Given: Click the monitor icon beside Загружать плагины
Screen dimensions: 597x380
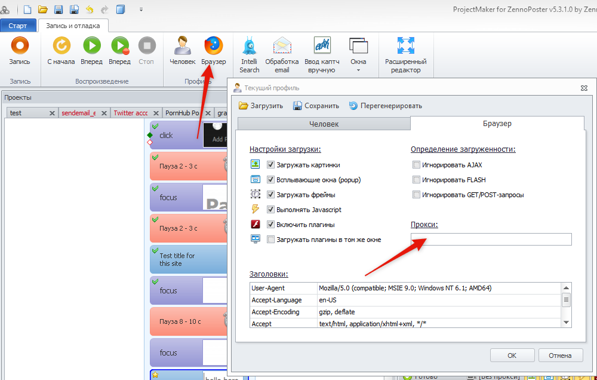Looking at the screenshot, I should [x=255, y=239].
